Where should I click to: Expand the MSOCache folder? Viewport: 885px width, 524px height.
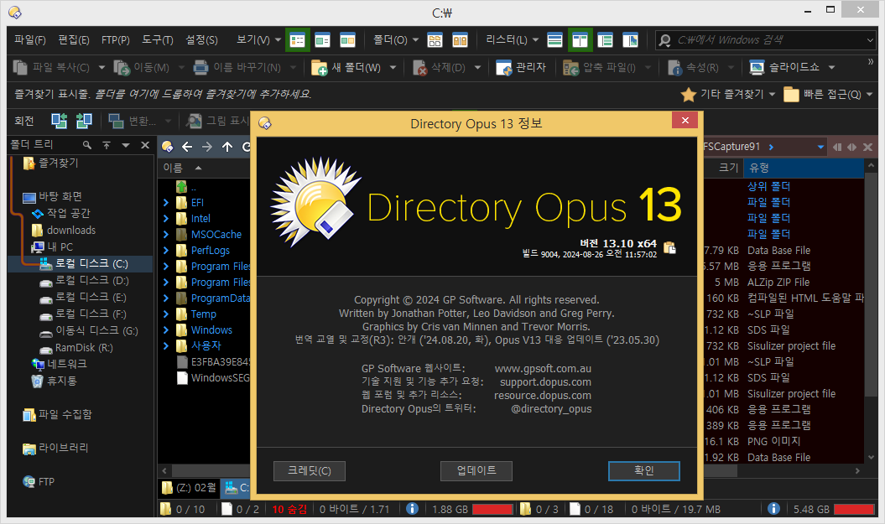[166, 234]
